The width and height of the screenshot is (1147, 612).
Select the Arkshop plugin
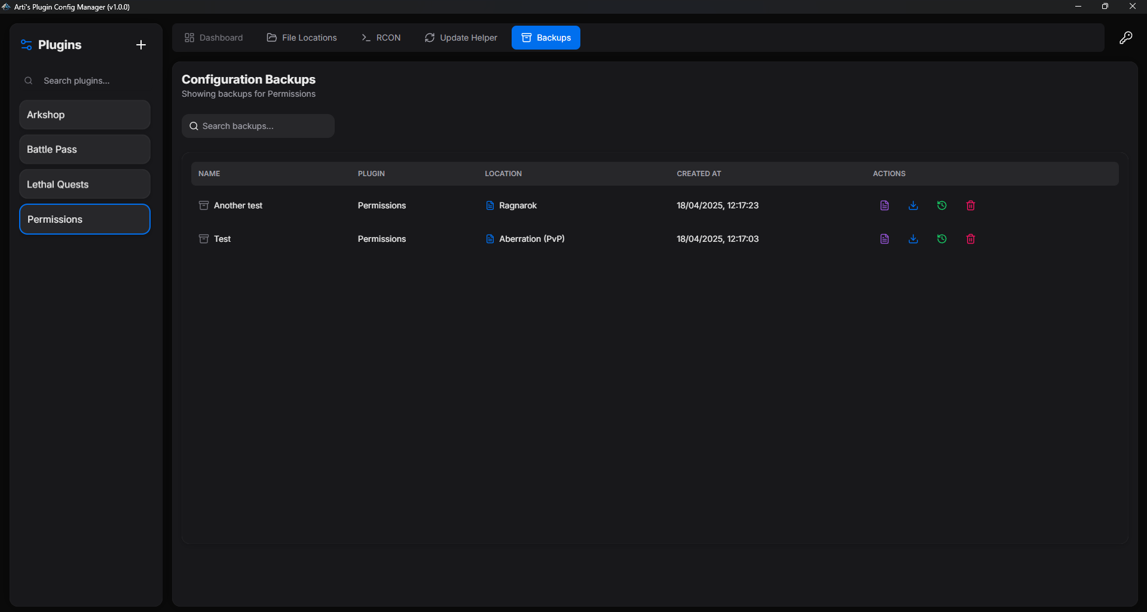click(x=85, y=115)
